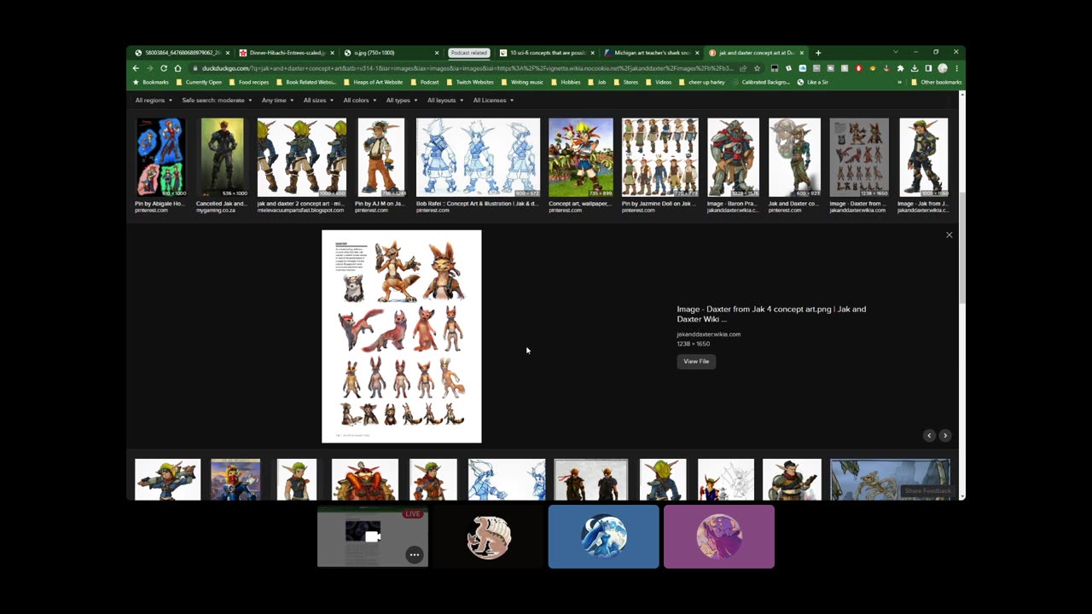
Task: Open the jakanddaxter.wikia.com source link
Action: point(708,334)
